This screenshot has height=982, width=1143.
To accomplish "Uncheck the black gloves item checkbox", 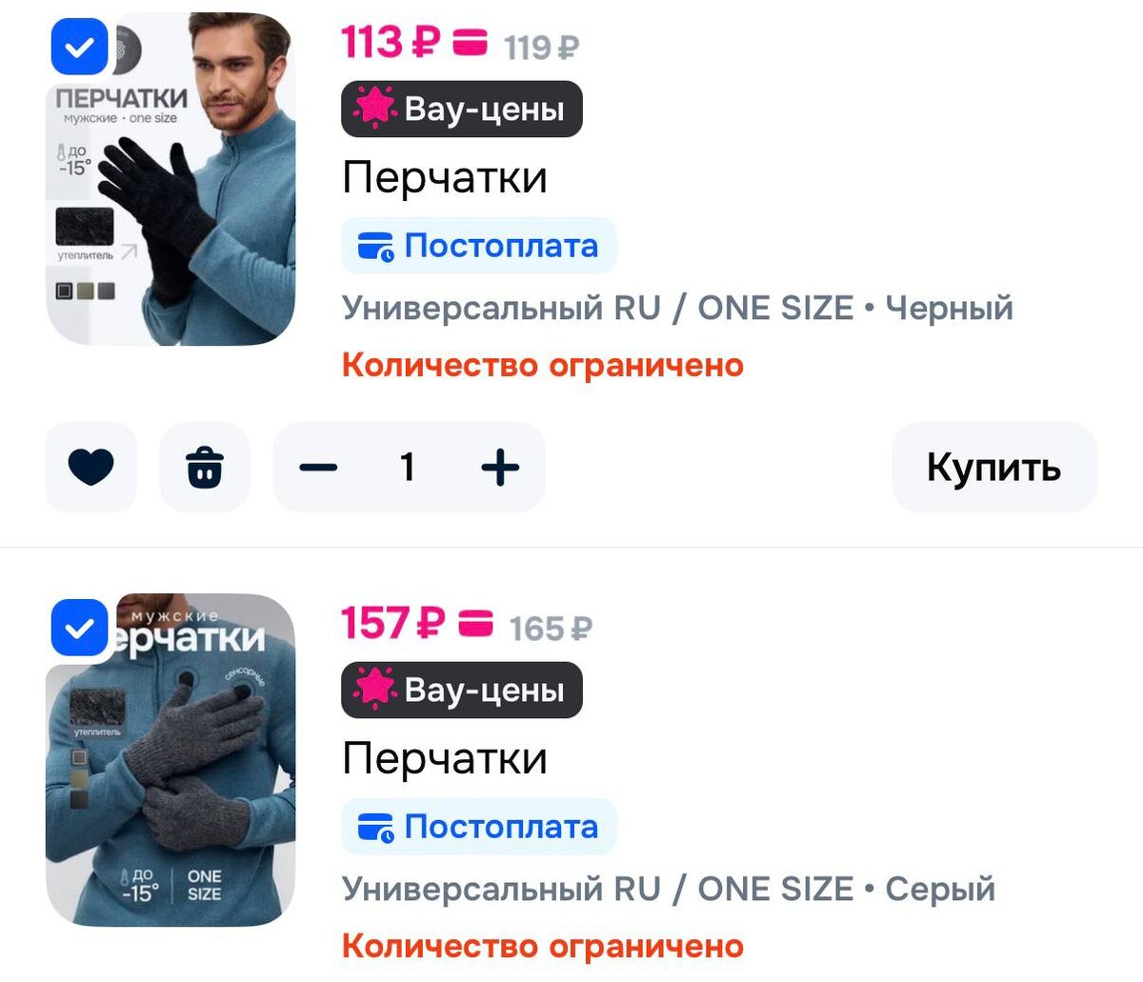I will [80, 47].
